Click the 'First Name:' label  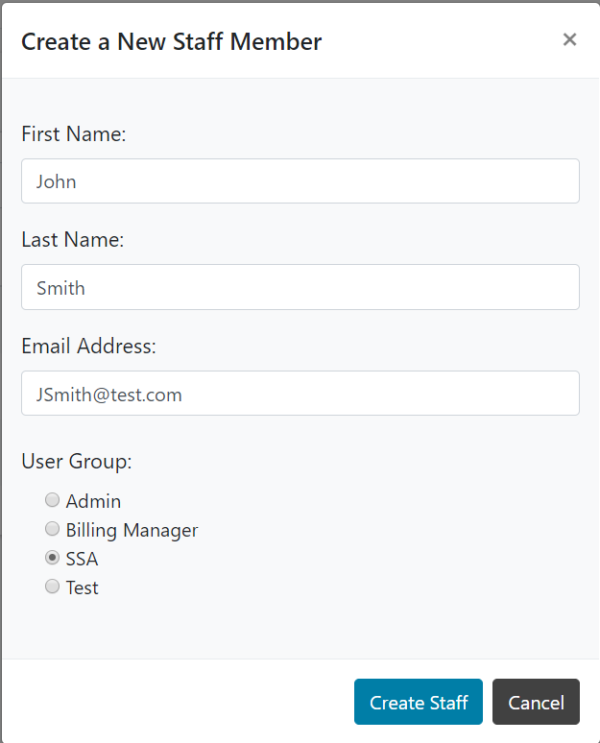[74, 134]
